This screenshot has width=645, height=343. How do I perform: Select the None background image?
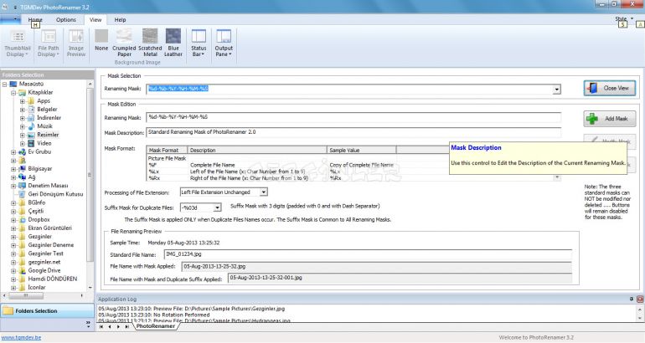(x=101, y=40)
